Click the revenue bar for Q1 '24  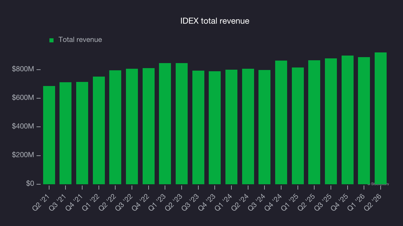231,127
